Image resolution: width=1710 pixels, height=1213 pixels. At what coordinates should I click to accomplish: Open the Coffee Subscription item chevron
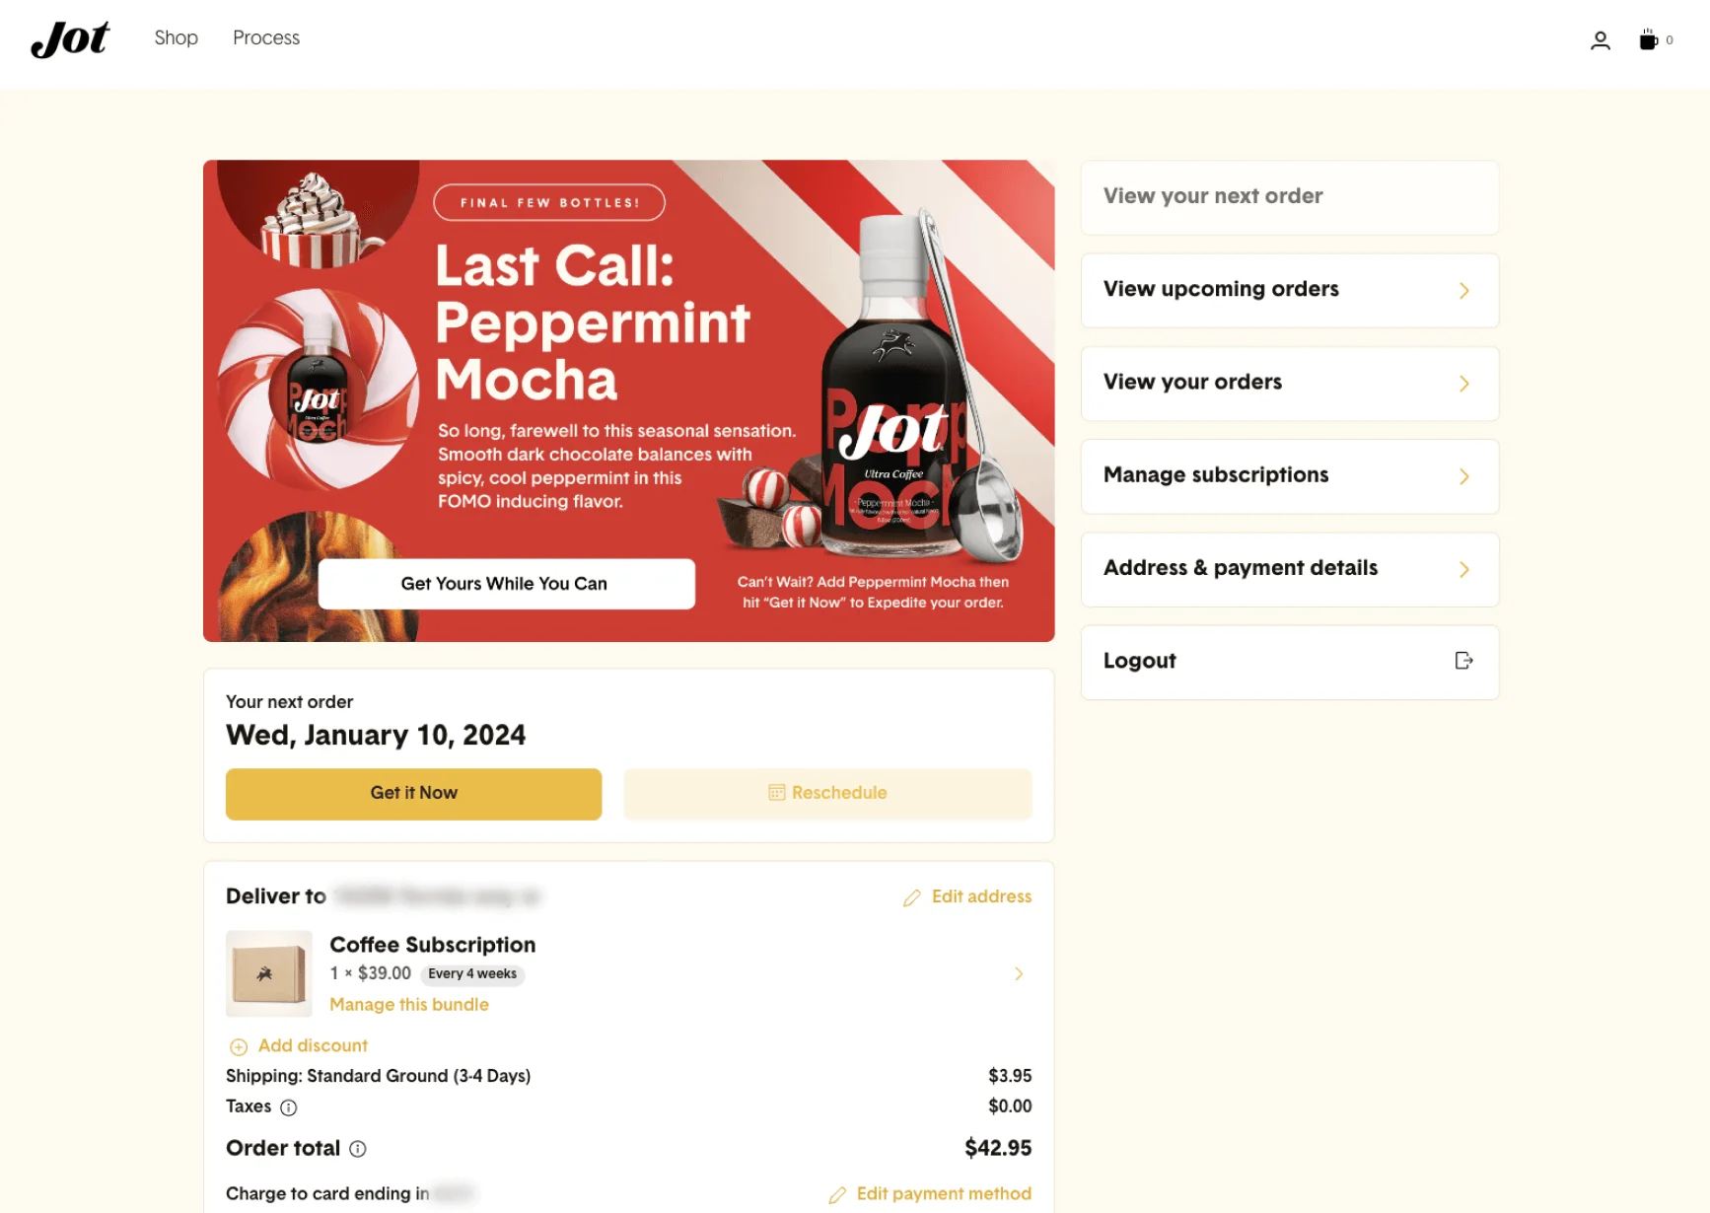point(1020,973)
